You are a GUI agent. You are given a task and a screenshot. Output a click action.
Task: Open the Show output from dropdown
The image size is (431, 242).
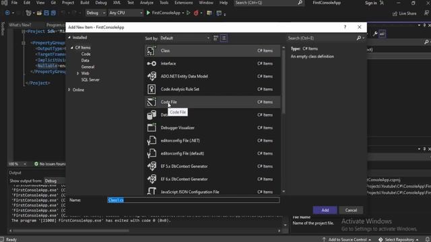point(55,181)
